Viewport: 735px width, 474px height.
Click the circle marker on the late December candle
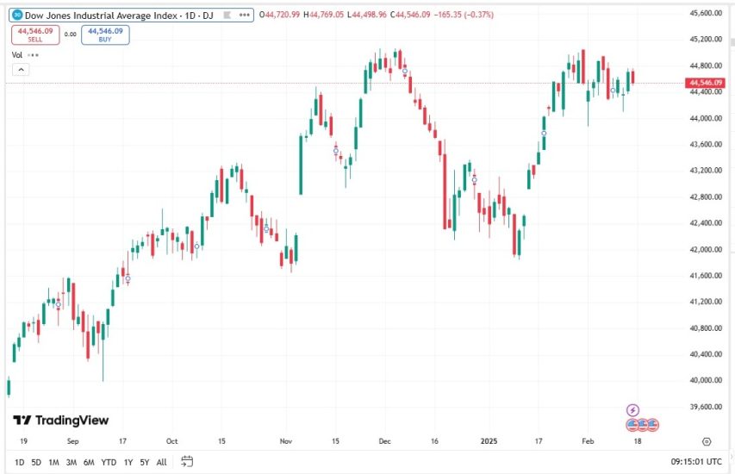pyautogui.click(x=475, y=180)
